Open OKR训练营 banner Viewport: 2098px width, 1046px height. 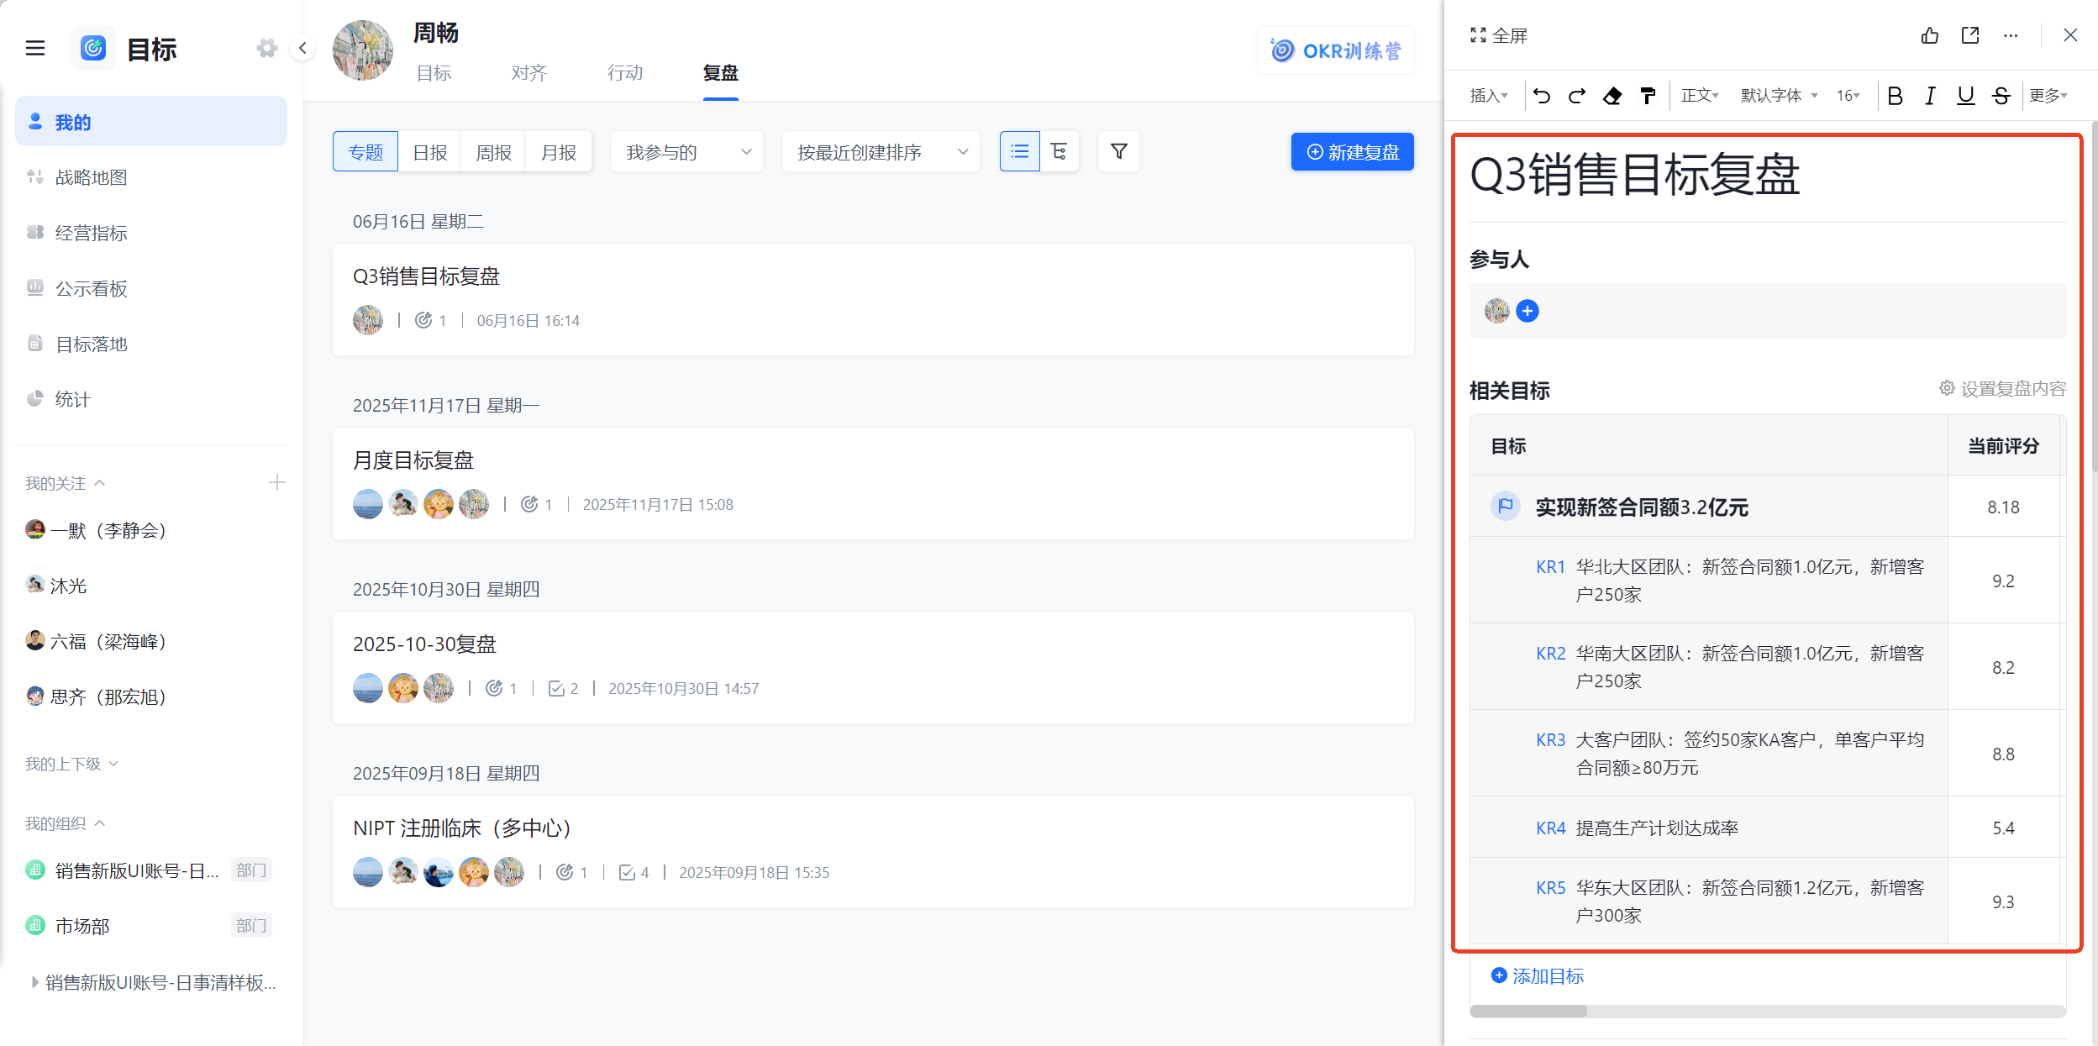pyautogui.click(x=1336, y=50)
